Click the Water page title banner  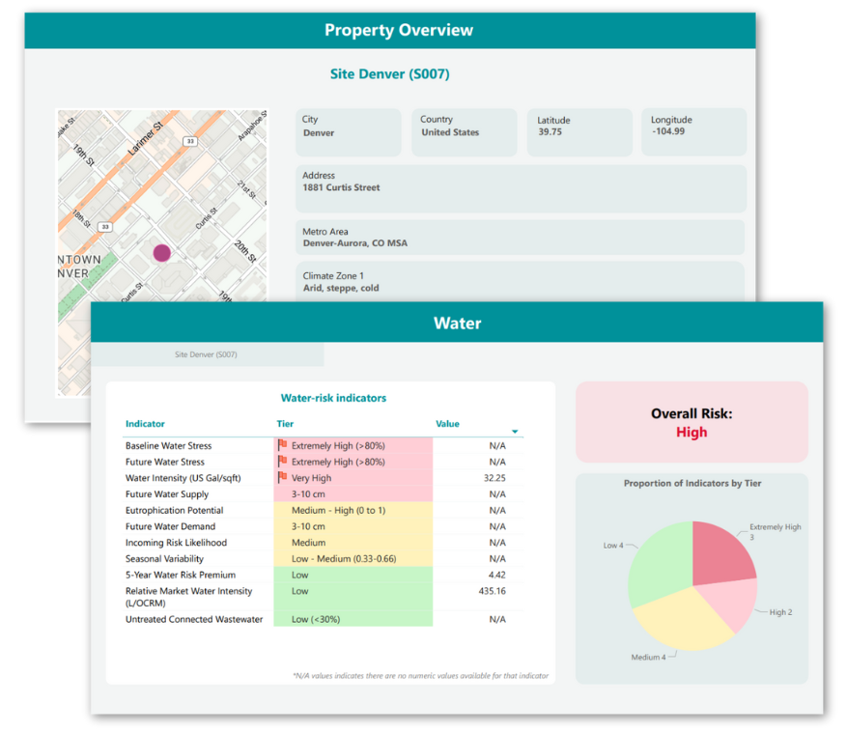(x=457, y=323)
